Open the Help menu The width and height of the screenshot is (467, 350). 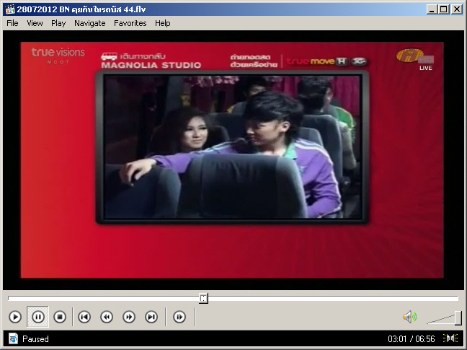(163, 23)
